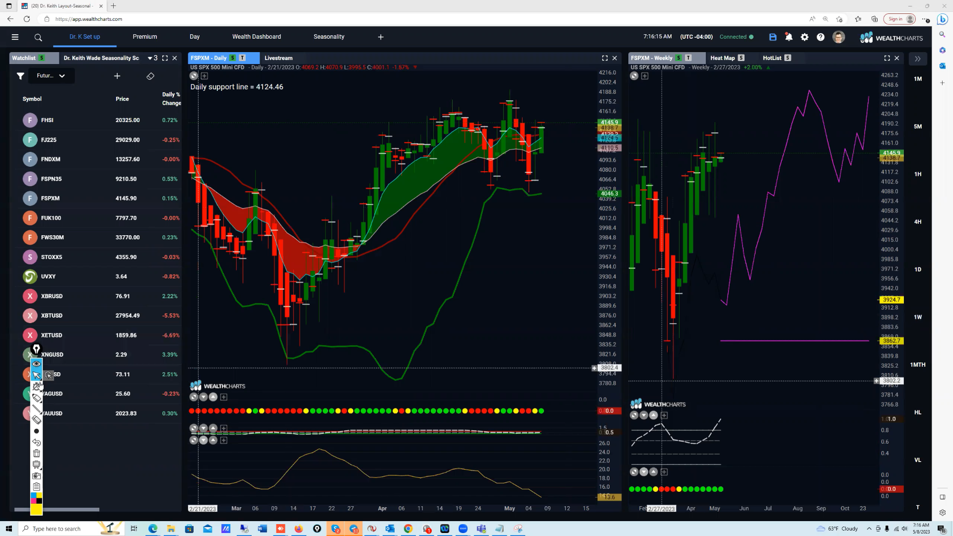Toggle the S badge on Heat Map tab

pyautogui.click(x=741, y=58)
